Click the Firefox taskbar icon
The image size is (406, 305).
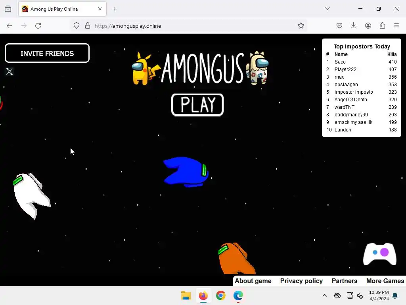(x=203, y=295)
